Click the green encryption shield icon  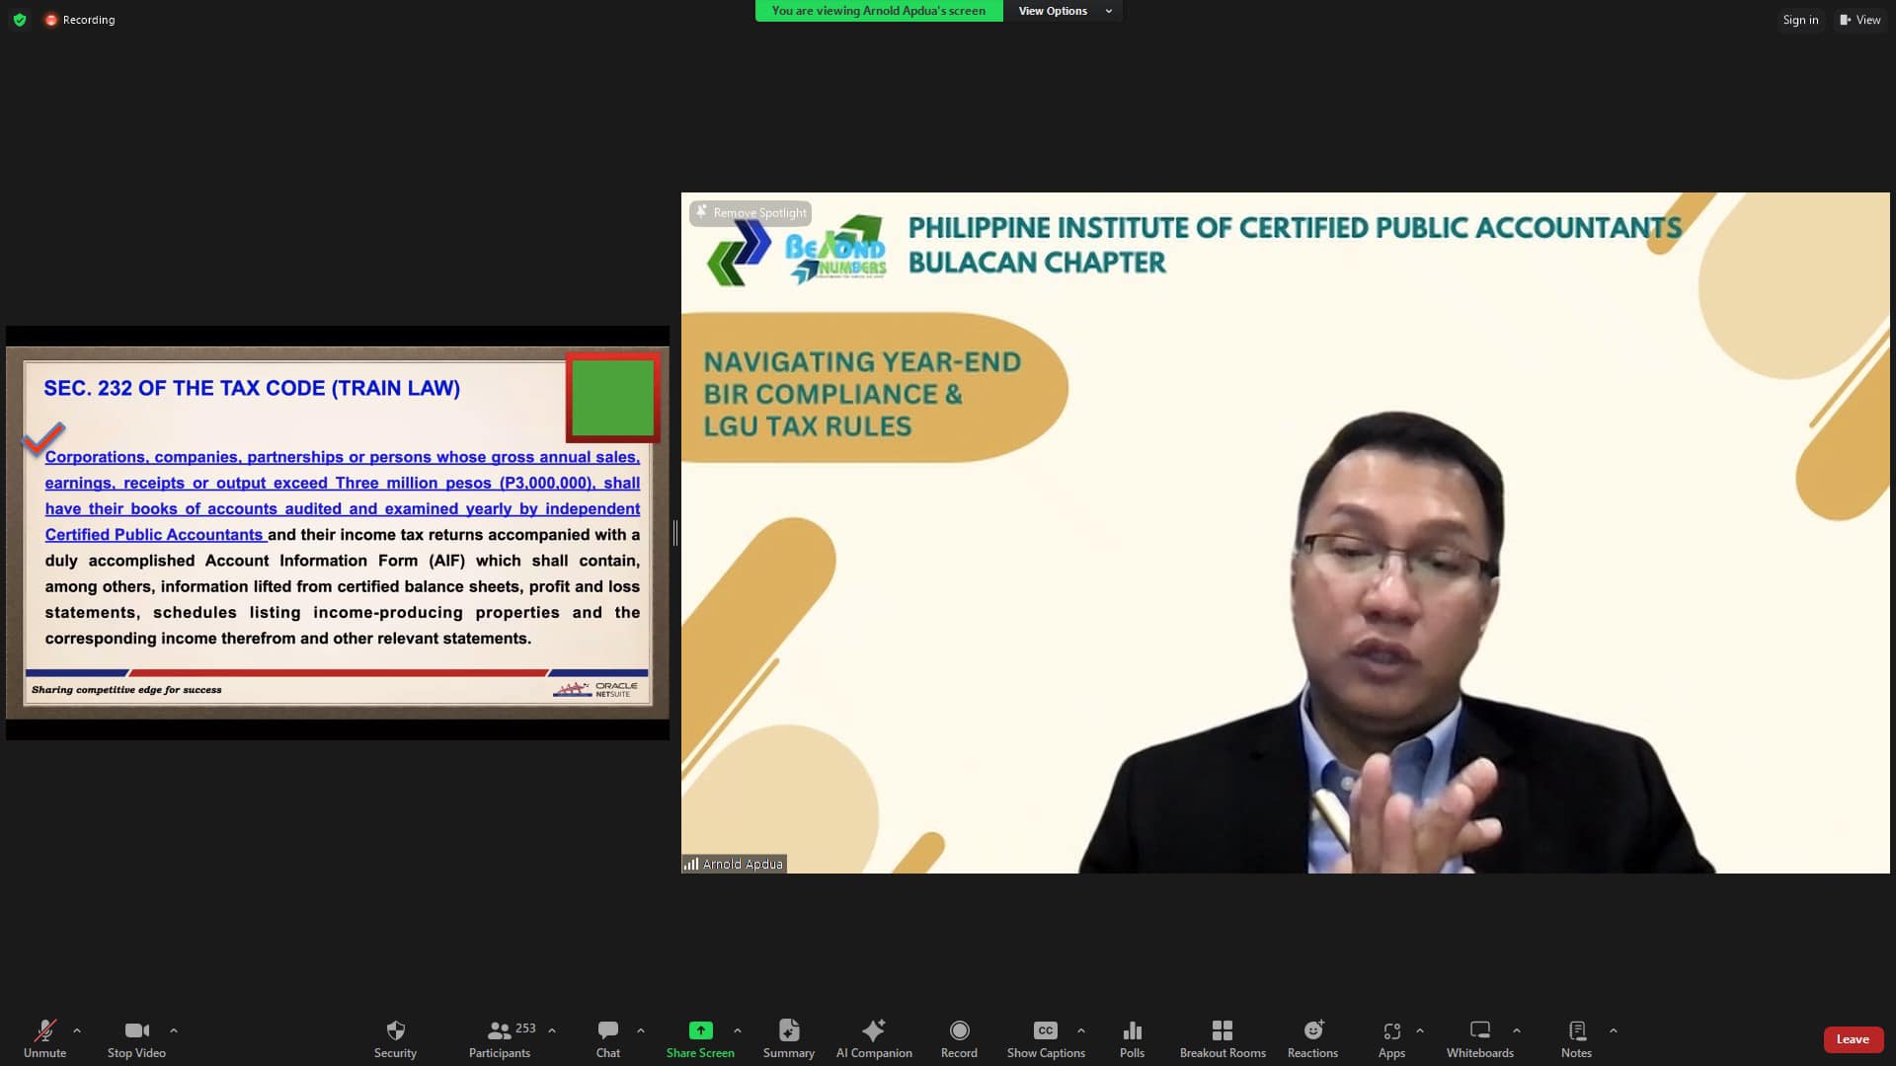(x=19, y=20)
